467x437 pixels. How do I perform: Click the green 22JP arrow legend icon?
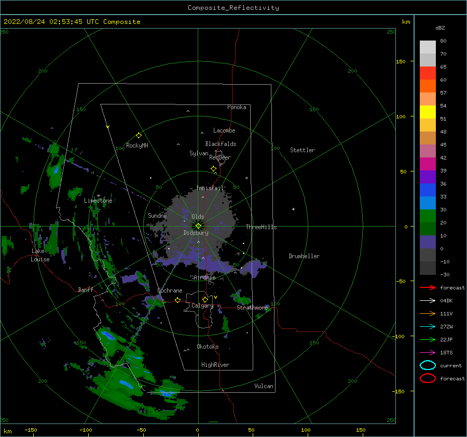(428, 339)
